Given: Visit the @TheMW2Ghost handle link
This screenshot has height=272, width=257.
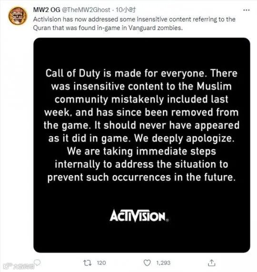Looking at the screenshot, I should [x=86, y=10].
